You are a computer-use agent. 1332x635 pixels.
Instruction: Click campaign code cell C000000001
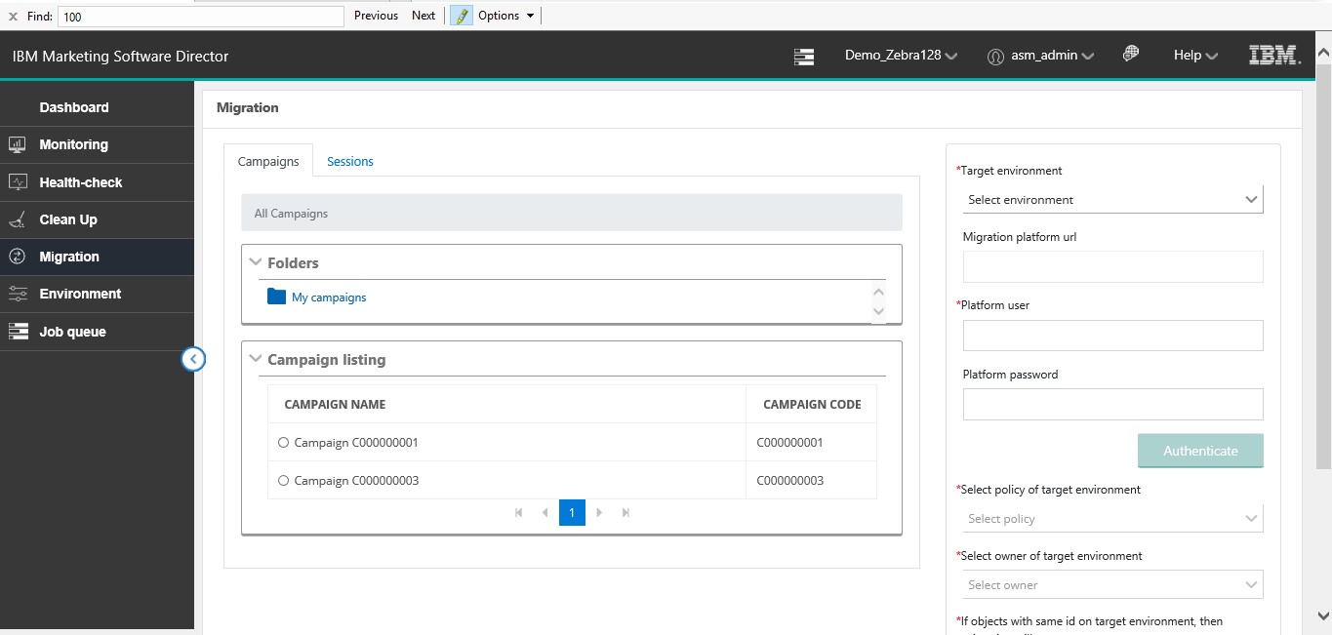(789, 443)
